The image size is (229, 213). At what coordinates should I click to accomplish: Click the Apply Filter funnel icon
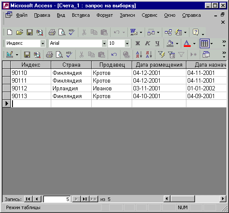point(181,55)
